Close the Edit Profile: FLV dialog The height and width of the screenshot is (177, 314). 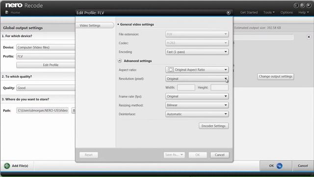pos(229,13)
